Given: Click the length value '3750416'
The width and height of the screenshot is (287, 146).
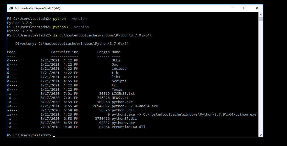Looking at the screenshot, I should 102,119.
